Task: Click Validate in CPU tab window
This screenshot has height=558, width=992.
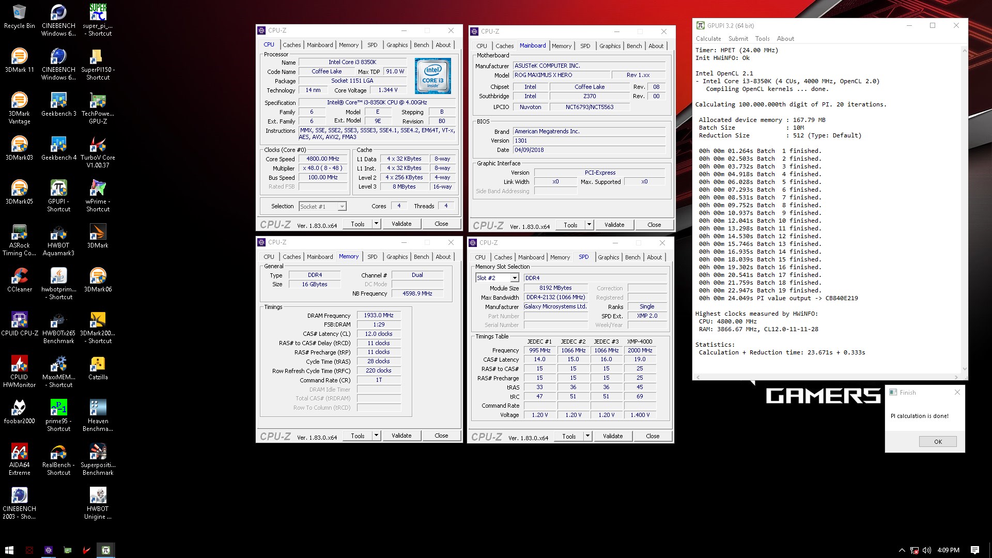Action: click(401, 224)
